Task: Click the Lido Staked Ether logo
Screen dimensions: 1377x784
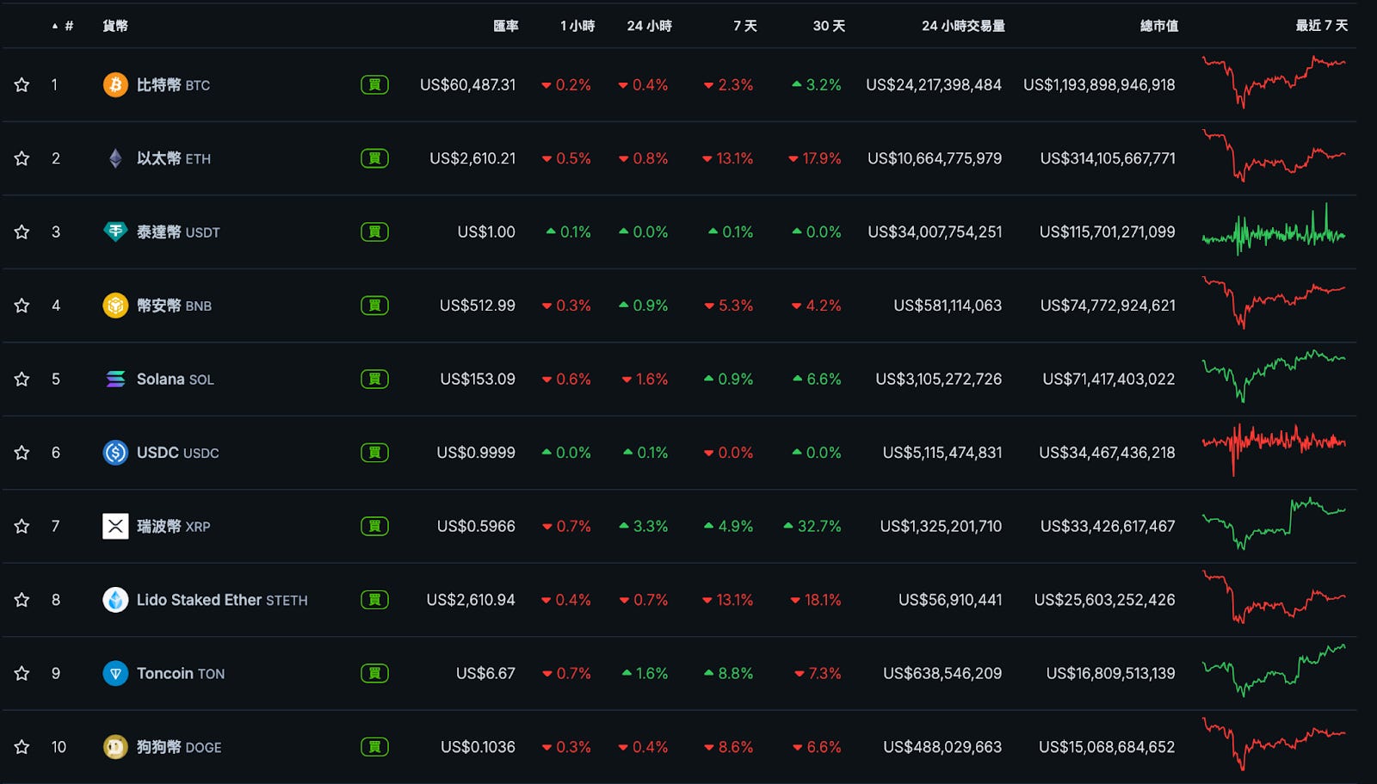Action: [115, 600]
